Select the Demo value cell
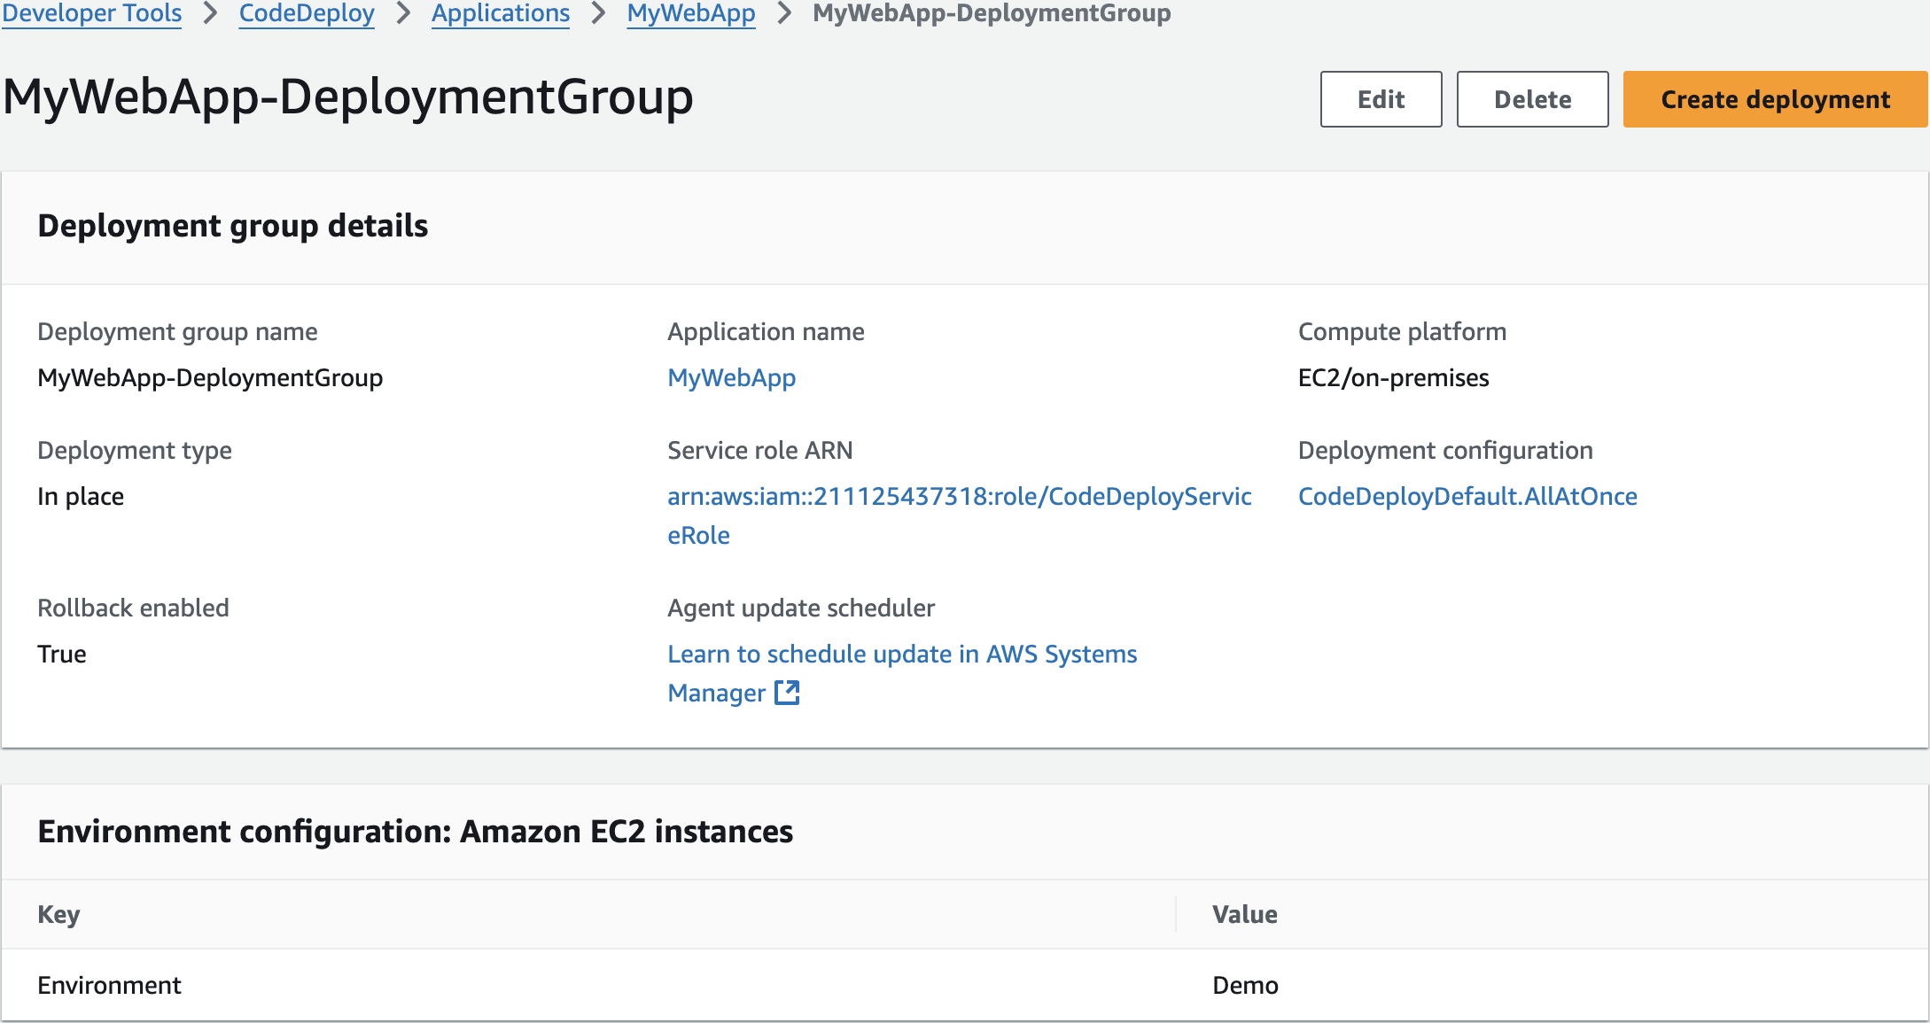The height and width of the screenshot is (1023, 1930). click(x=1245, y=985)
